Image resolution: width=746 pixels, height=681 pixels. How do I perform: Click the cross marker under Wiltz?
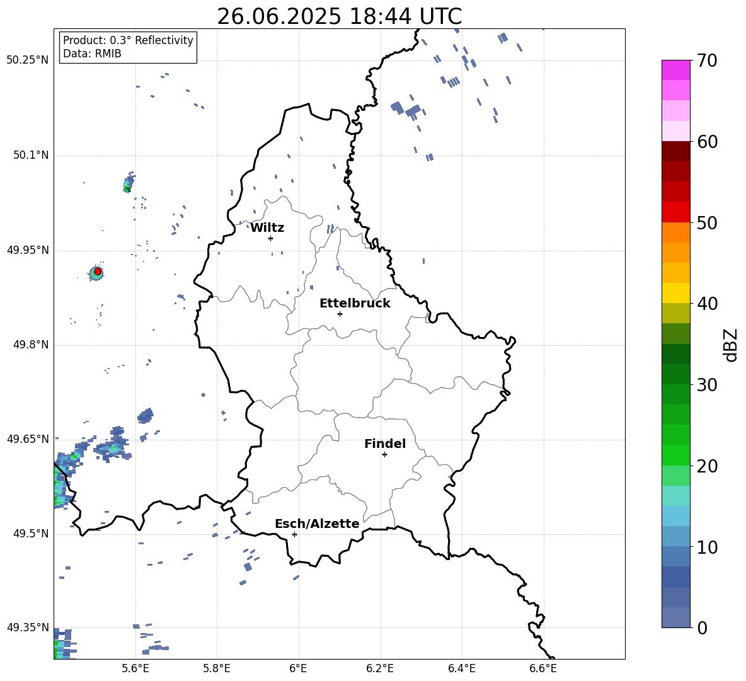[271, 238]
